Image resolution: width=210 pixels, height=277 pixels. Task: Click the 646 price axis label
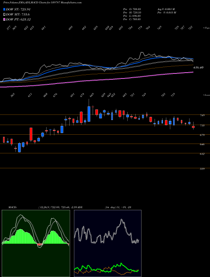[x=202, y=144]
